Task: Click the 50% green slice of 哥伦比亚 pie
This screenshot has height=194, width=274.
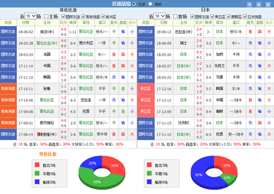Action: click(98, 181)
